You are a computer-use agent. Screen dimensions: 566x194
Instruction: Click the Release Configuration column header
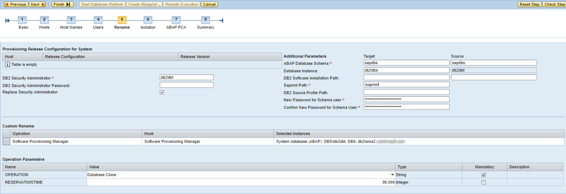tap(110, 57)
